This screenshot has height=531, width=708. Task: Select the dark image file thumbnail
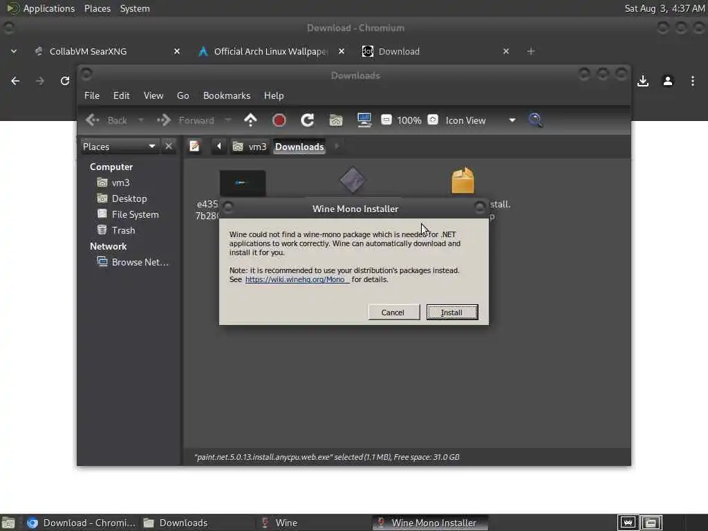coord(243,183)
